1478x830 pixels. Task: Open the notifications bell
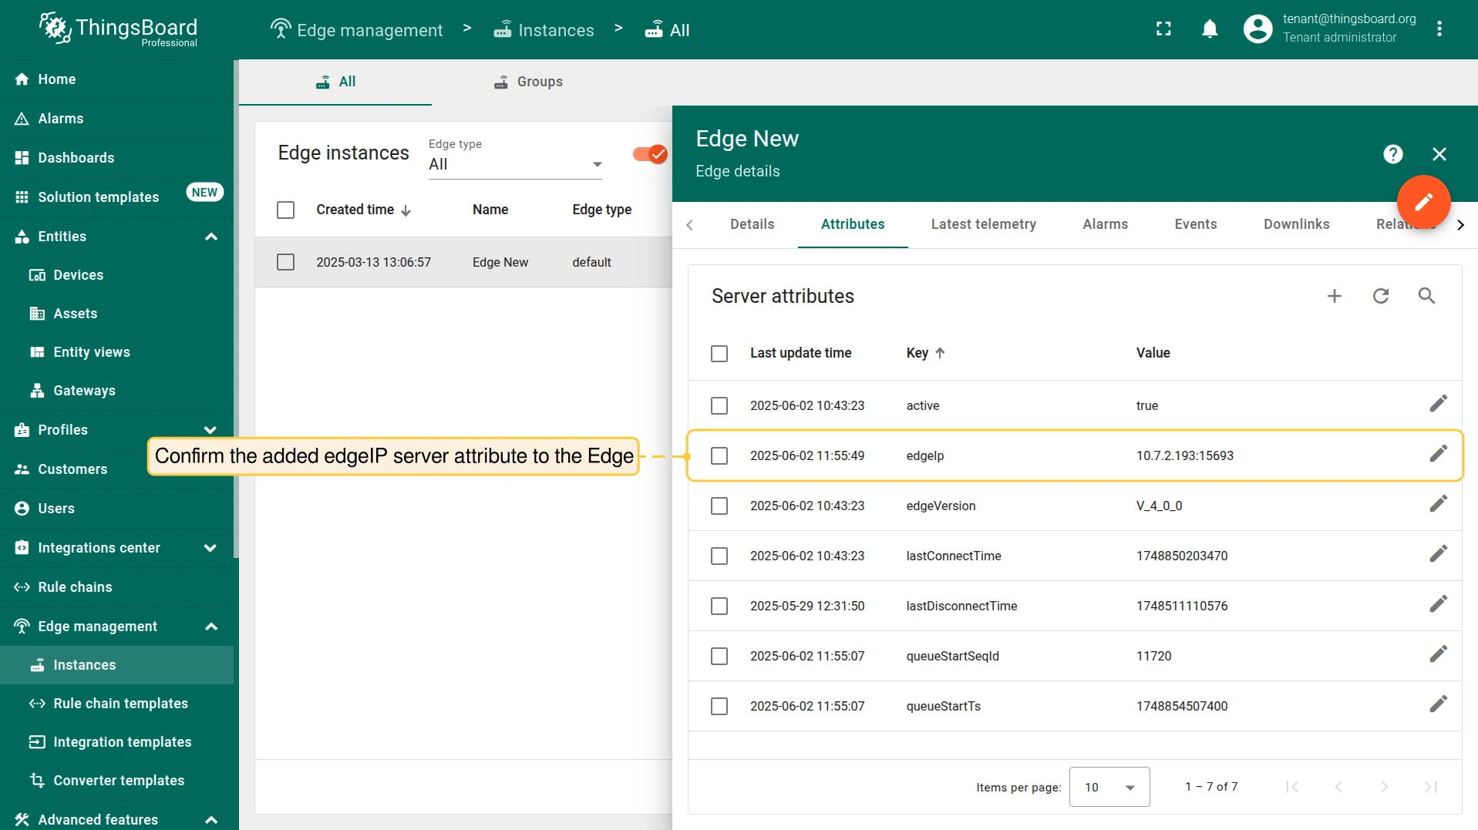1210,29
